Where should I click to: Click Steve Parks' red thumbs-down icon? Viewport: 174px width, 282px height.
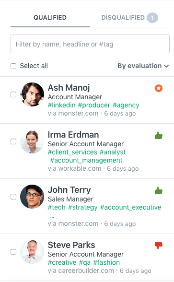point(159,246)
